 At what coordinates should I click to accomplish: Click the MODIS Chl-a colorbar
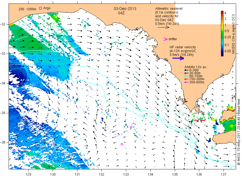coord(222,33)
